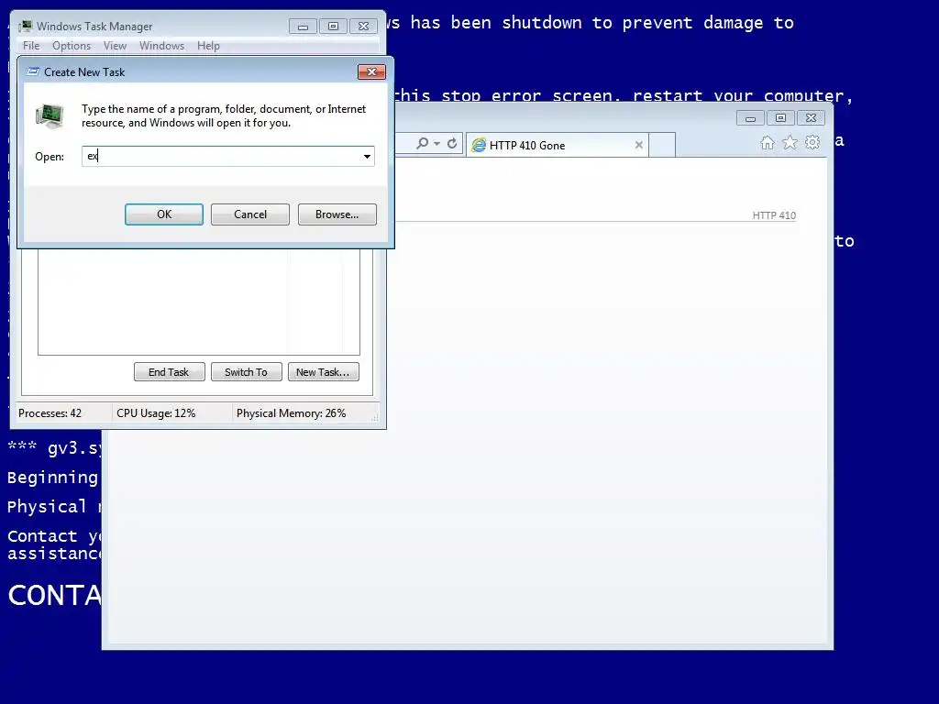Image resolution: width=939 pixels, height=704 pixels.
Task: Click 'Processes: 42' in the status bar
Action: (x=50, y=413)
